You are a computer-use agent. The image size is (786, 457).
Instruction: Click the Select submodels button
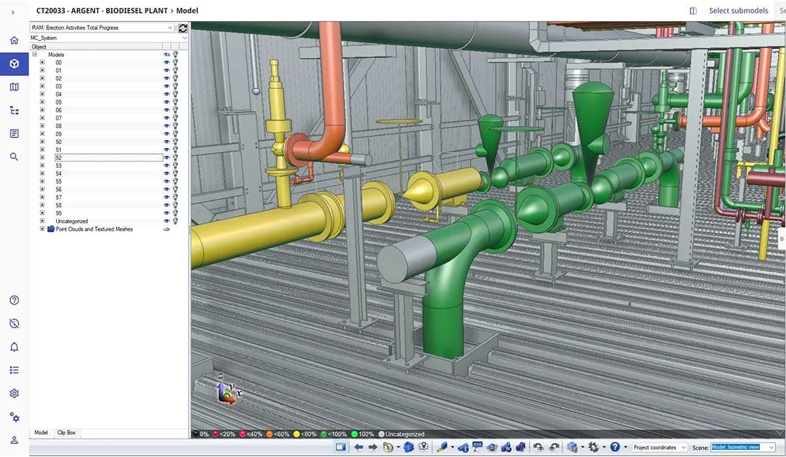click(x=738, y=10)
